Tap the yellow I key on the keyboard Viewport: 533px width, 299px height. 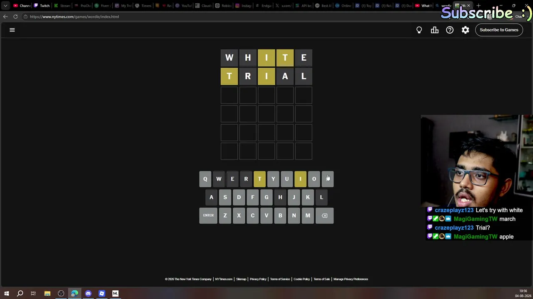click(300, 179)
